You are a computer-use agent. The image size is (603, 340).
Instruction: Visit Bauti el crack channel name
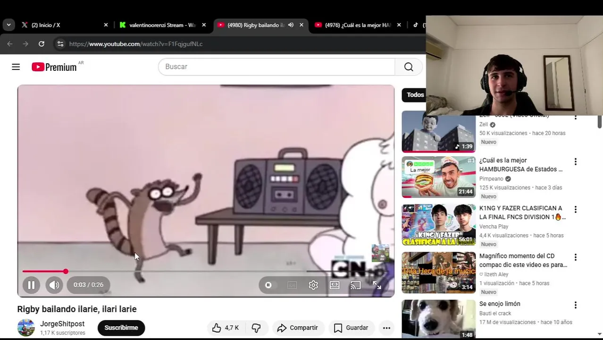coord(495,314)
